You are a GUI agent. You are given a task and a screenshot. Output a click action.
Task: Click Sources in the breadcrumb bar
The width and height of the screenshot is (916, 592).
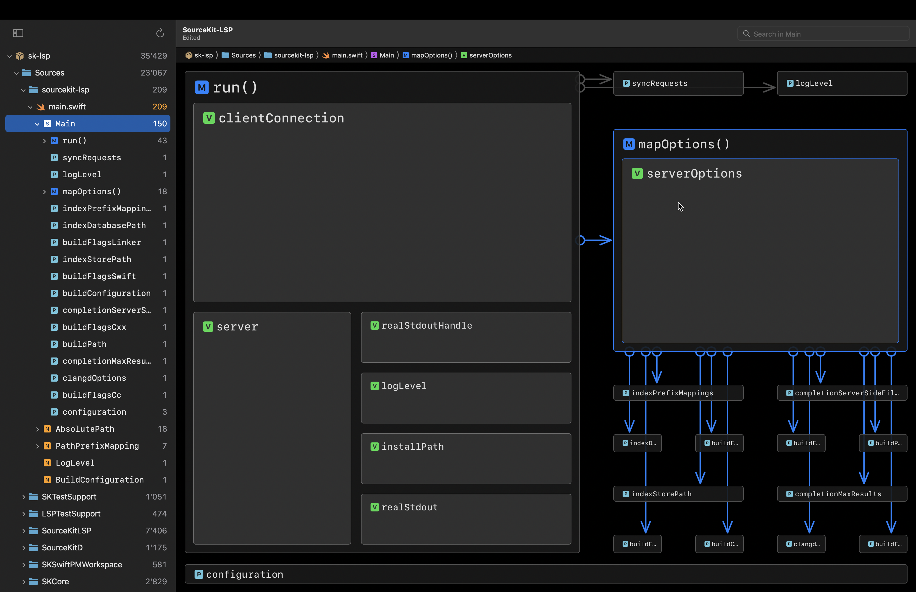coord(239,55)
